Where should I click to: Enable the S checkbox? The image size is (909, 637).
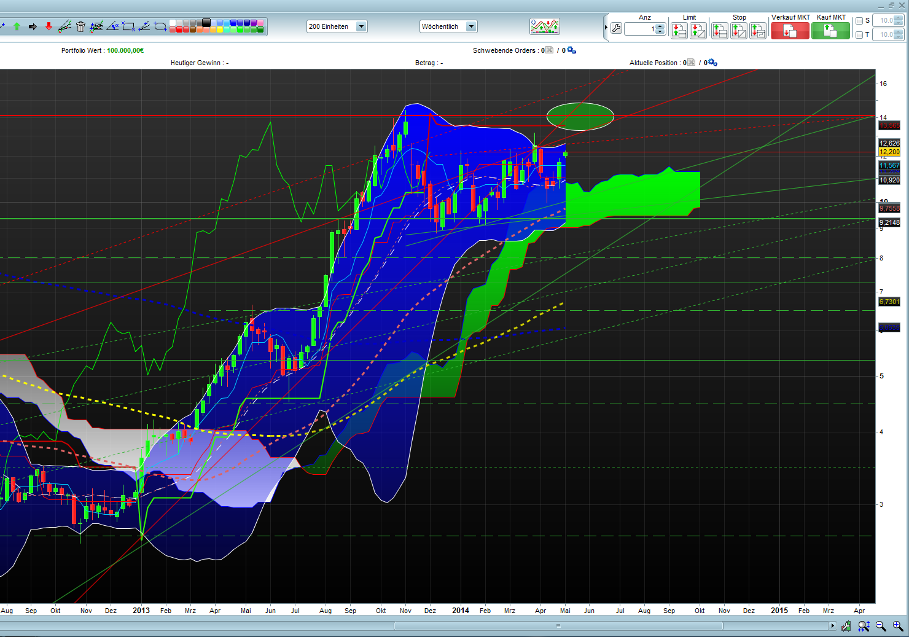click(x=859, y=21)
